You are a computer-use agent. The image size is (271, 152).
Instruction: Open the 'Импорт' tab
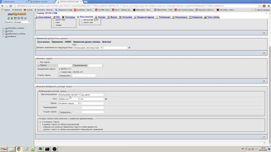(x=113, y=17)
